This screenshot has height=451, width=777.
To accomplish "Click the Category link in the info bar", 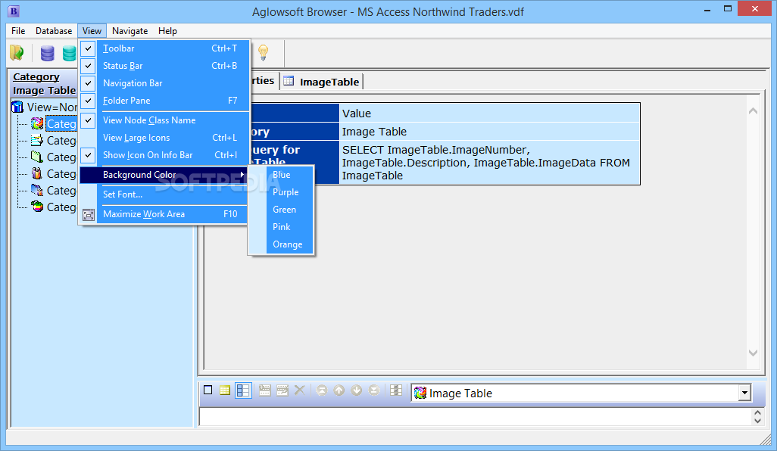I will [x=36, y=76].
